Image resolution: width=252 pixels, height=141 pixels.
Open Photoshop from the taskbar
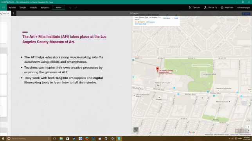93,139
